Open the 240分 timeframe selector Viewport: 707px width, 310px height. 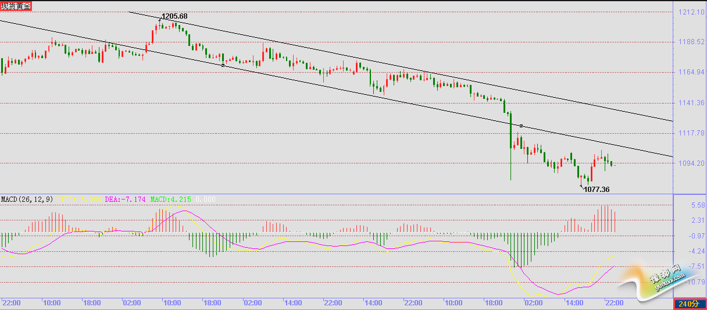coord(689,304)
